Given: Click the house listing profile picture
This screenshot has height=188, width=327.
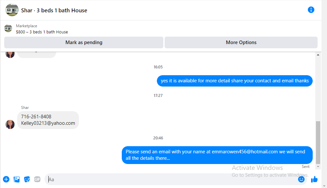Looking at the screenshot, I should pos(12,10).
